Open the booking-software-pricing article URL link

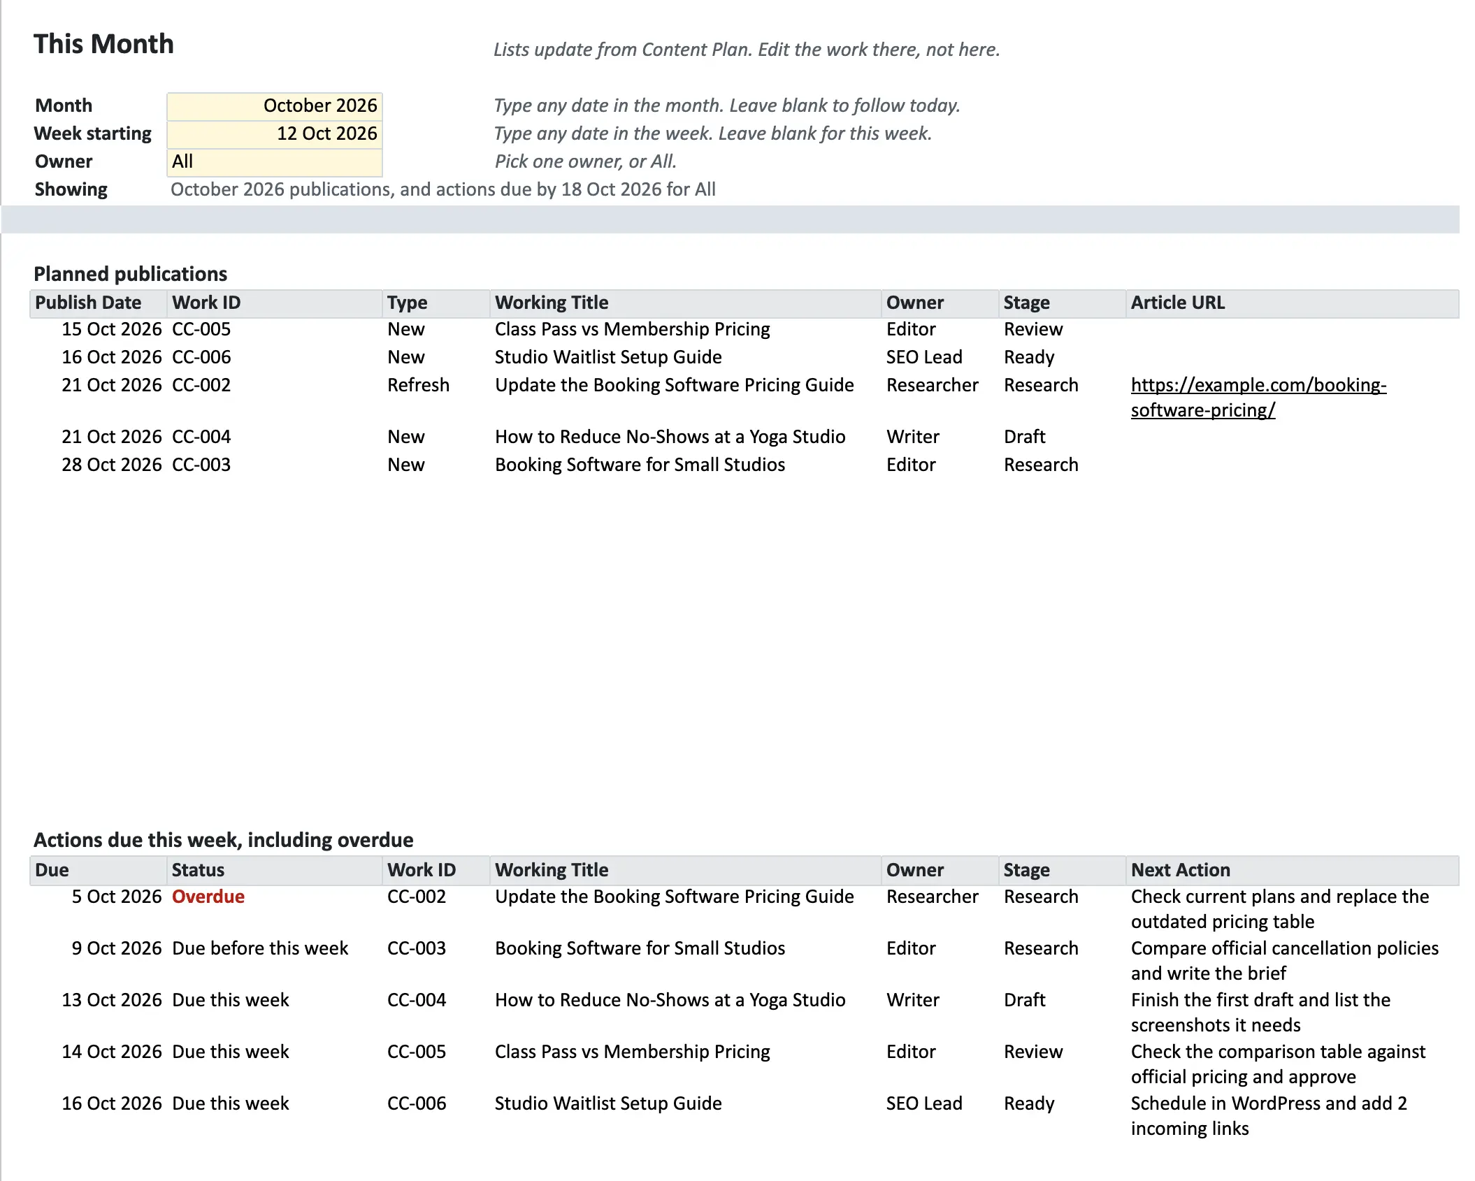coord(1258,397)
